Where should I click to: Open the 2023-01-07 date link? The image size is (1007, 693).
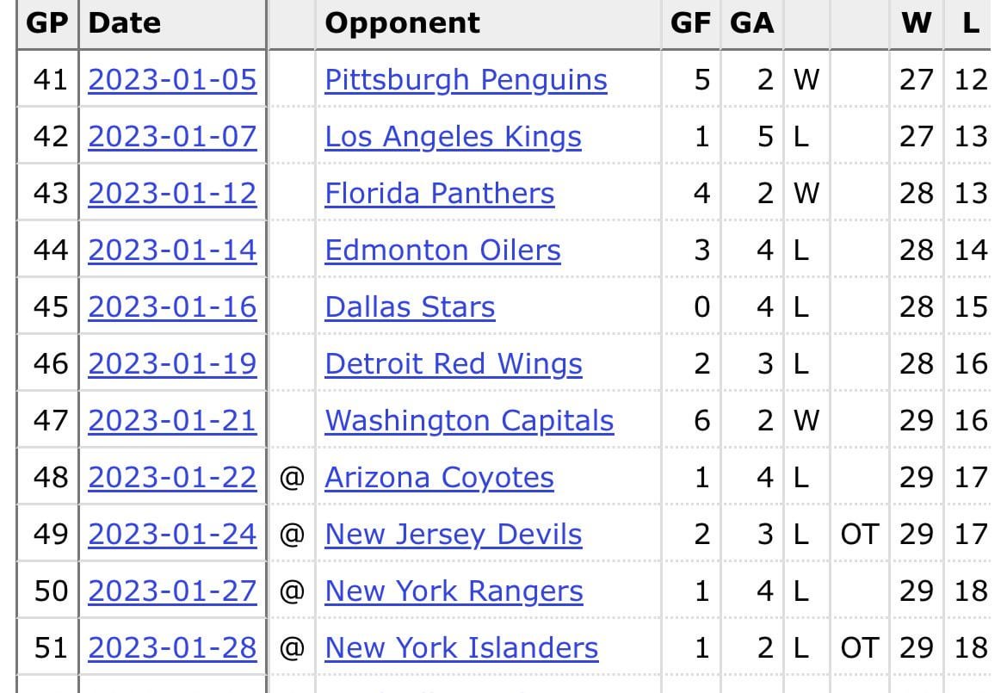[172, 137]
